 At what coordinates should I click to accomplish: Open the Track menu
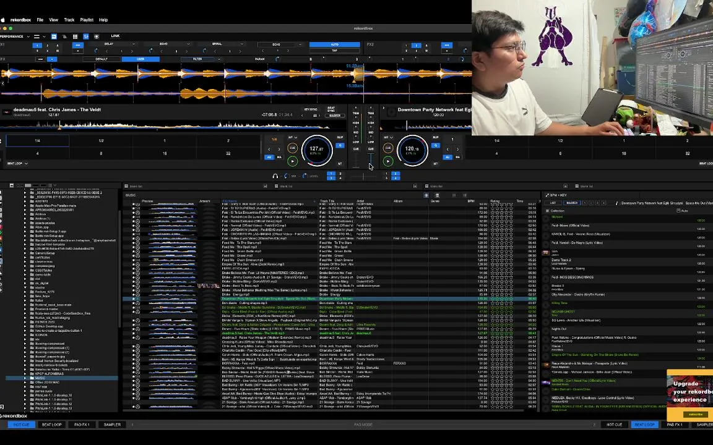coord(69,20)
